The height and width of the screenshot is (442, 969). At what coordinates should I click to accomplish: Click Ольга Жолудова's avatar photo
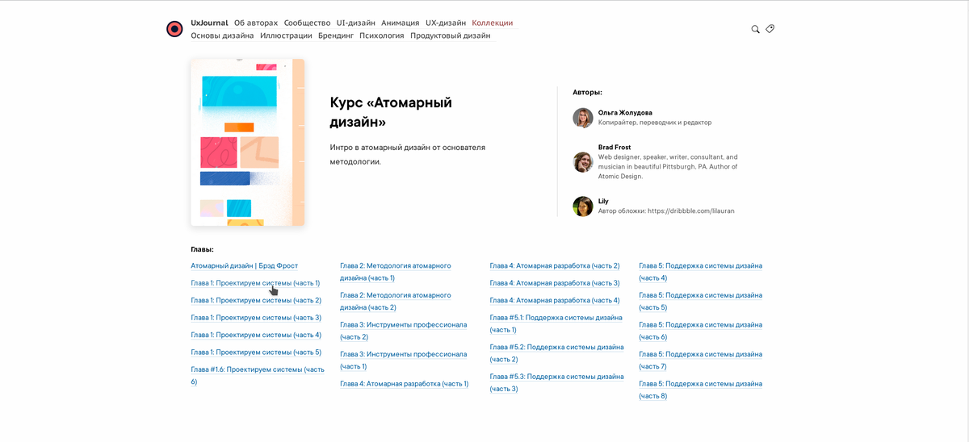tap(583, 118)
